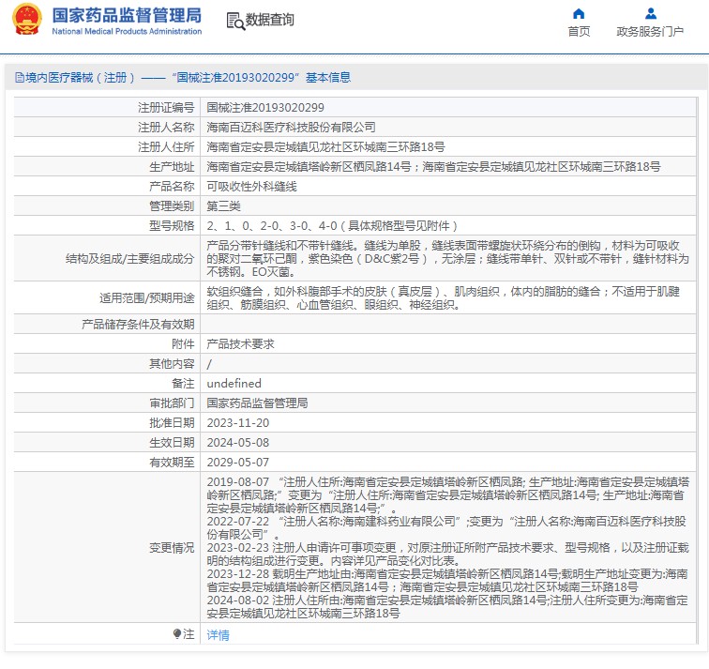Click the 国家药品监督管理局 site title

[x=127, y=15]
